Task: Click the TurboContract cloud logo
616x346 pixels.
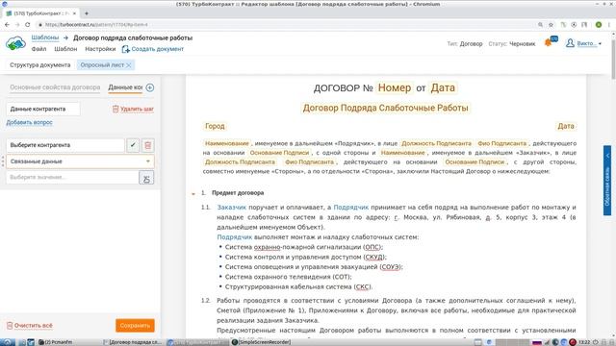Action: (x=15, y=43)
